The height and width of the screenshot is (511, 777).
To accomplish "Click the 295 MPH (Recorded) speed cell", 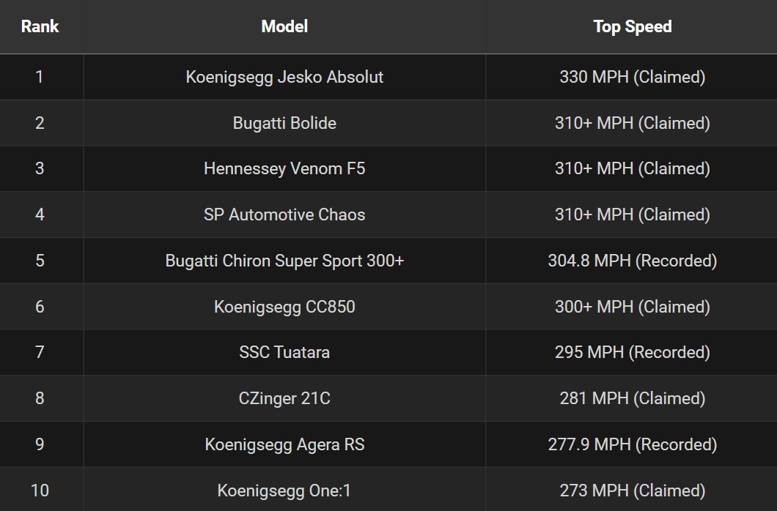I will coord(632,352).
